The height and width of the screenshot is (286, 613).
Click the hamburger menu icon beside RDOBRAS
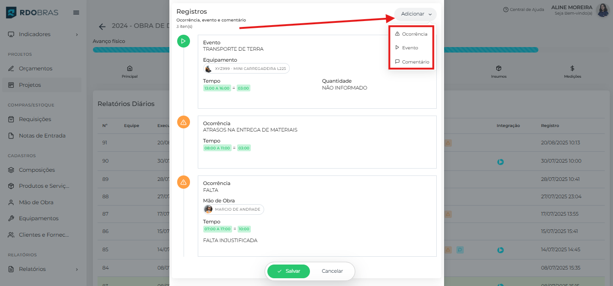pos(76,12)
